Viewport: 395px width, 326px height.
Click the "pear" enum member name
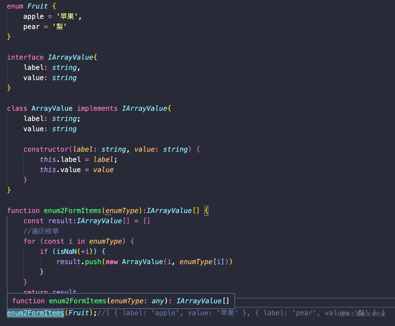coord(32,27)
